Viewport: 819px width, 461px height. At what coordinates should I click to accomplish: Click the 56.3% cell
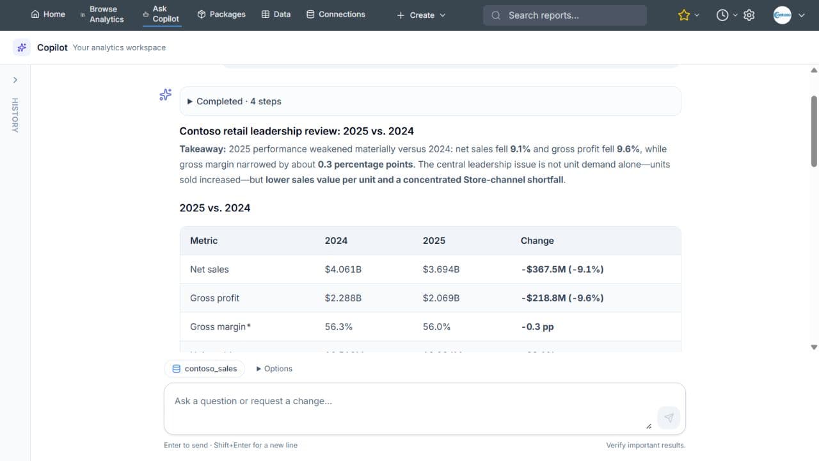point(338,327)
